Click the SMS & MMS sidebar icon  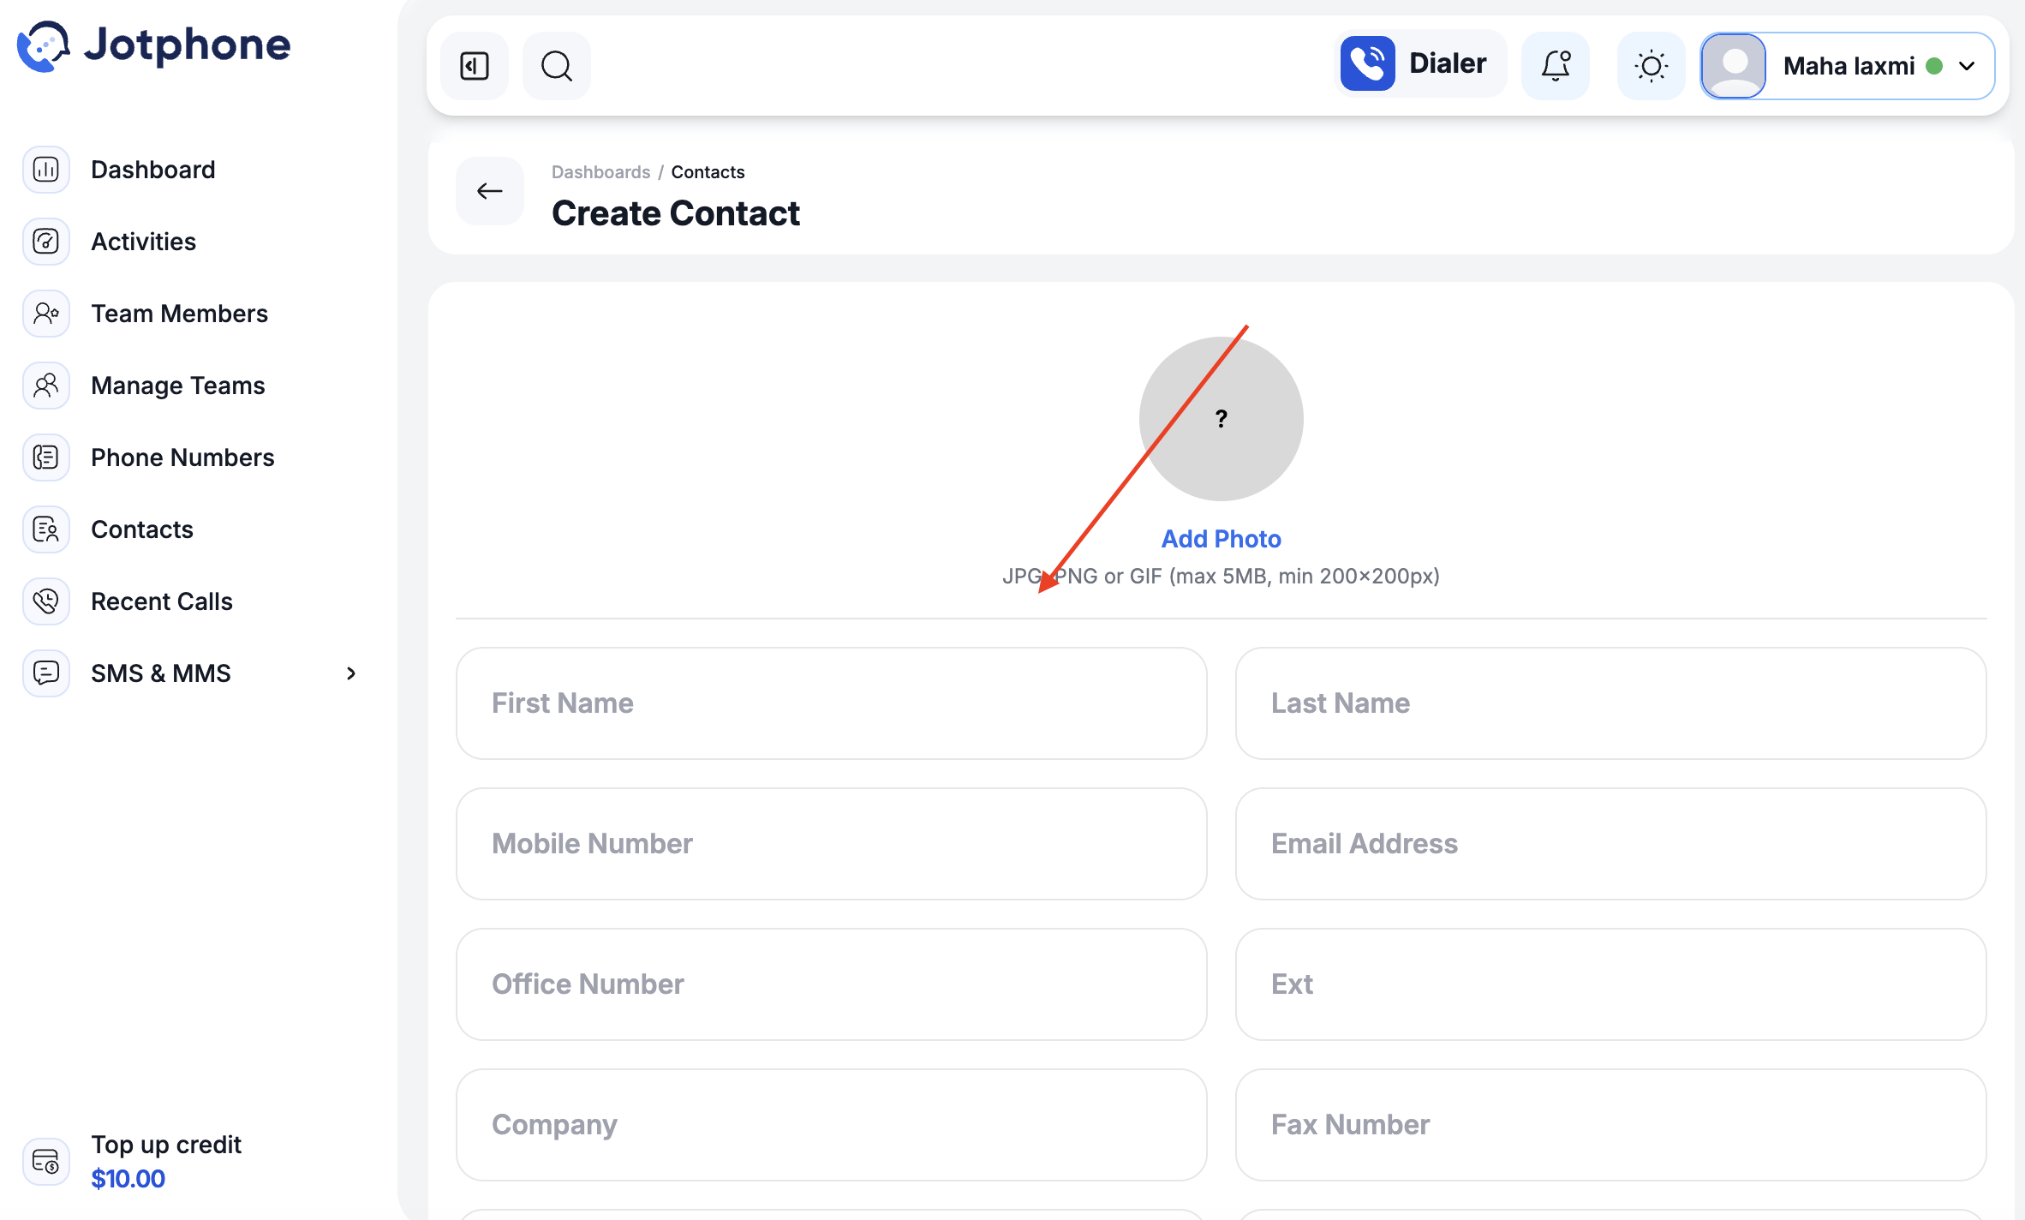tap(46, 673)
